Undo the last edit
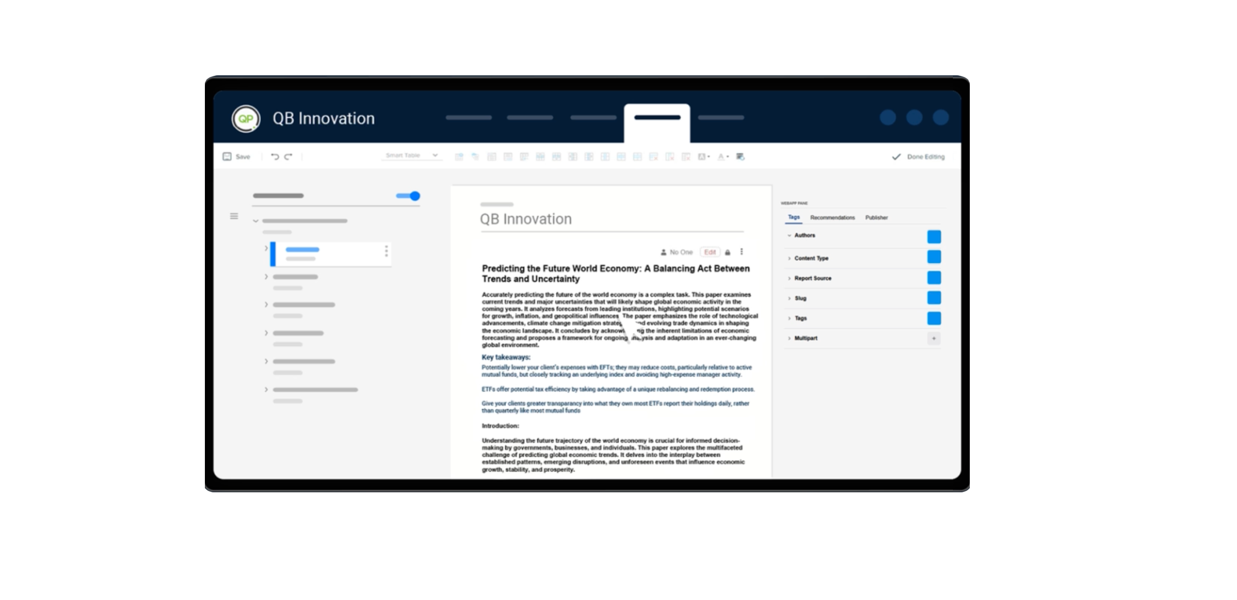Viewport: 1237px width, 600px height. [x=274, y=157]
